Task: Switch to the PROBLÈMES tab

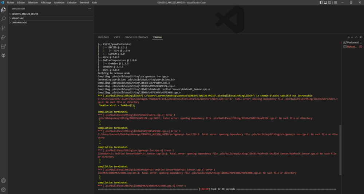Action: pyautogui.click(x=103, y=37)
